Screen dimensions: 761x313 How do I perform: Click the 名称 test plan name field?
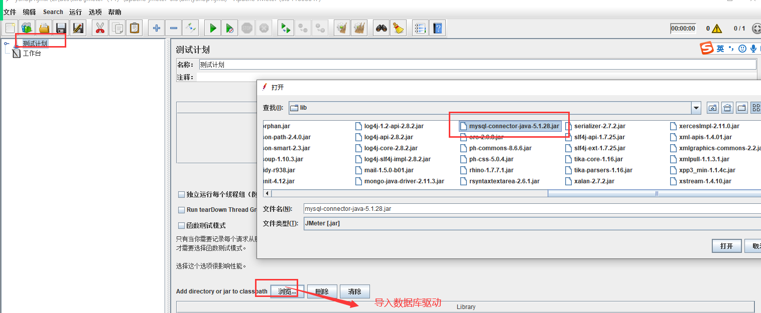click(477, 65)
